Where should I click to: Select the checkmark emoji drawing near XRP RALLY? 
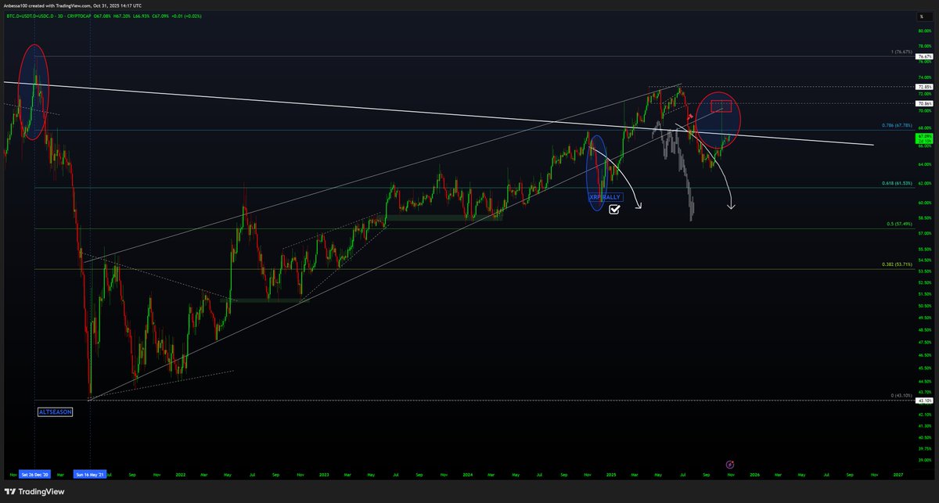click(x=613, y=209)
